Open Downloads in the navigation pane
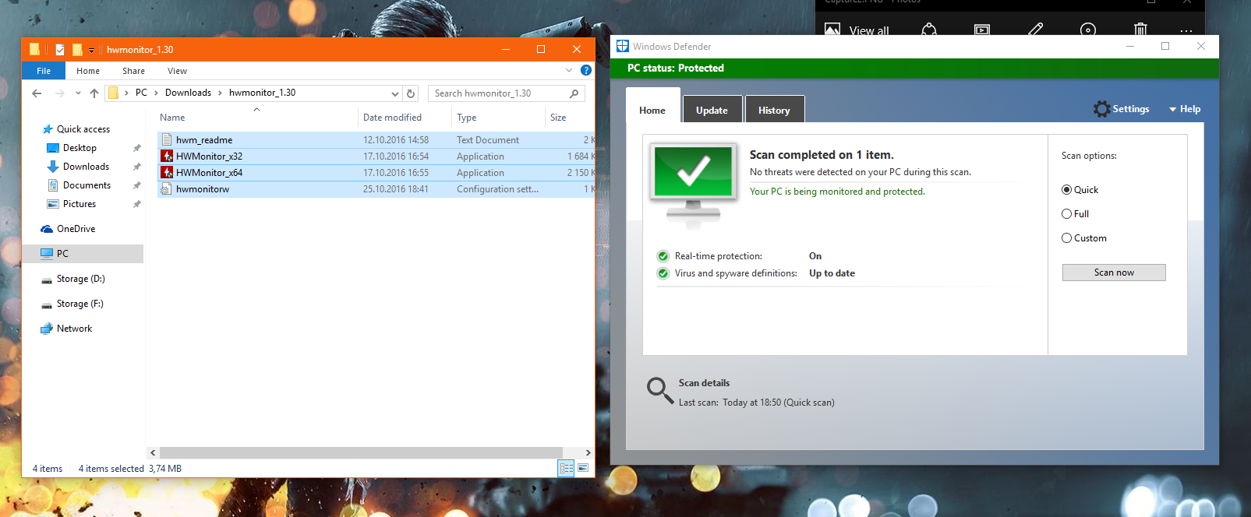 click(86, 167)
